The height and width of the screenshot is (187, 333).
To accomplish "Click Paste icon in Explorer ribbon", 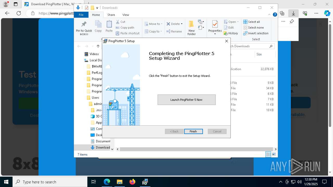I will (109, 26).
